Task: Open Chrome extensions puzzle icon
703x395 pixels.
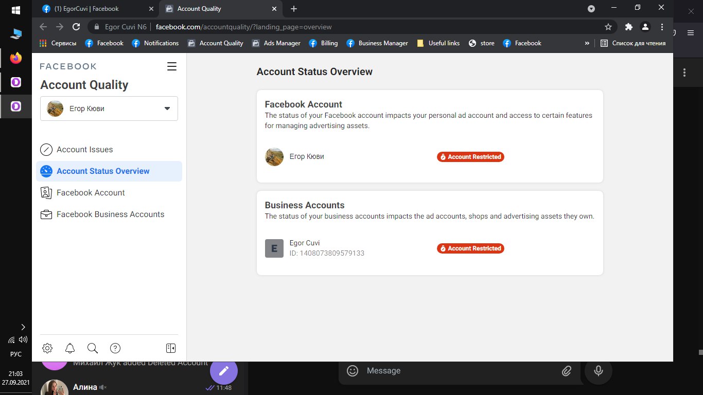Action: [628, 27]
